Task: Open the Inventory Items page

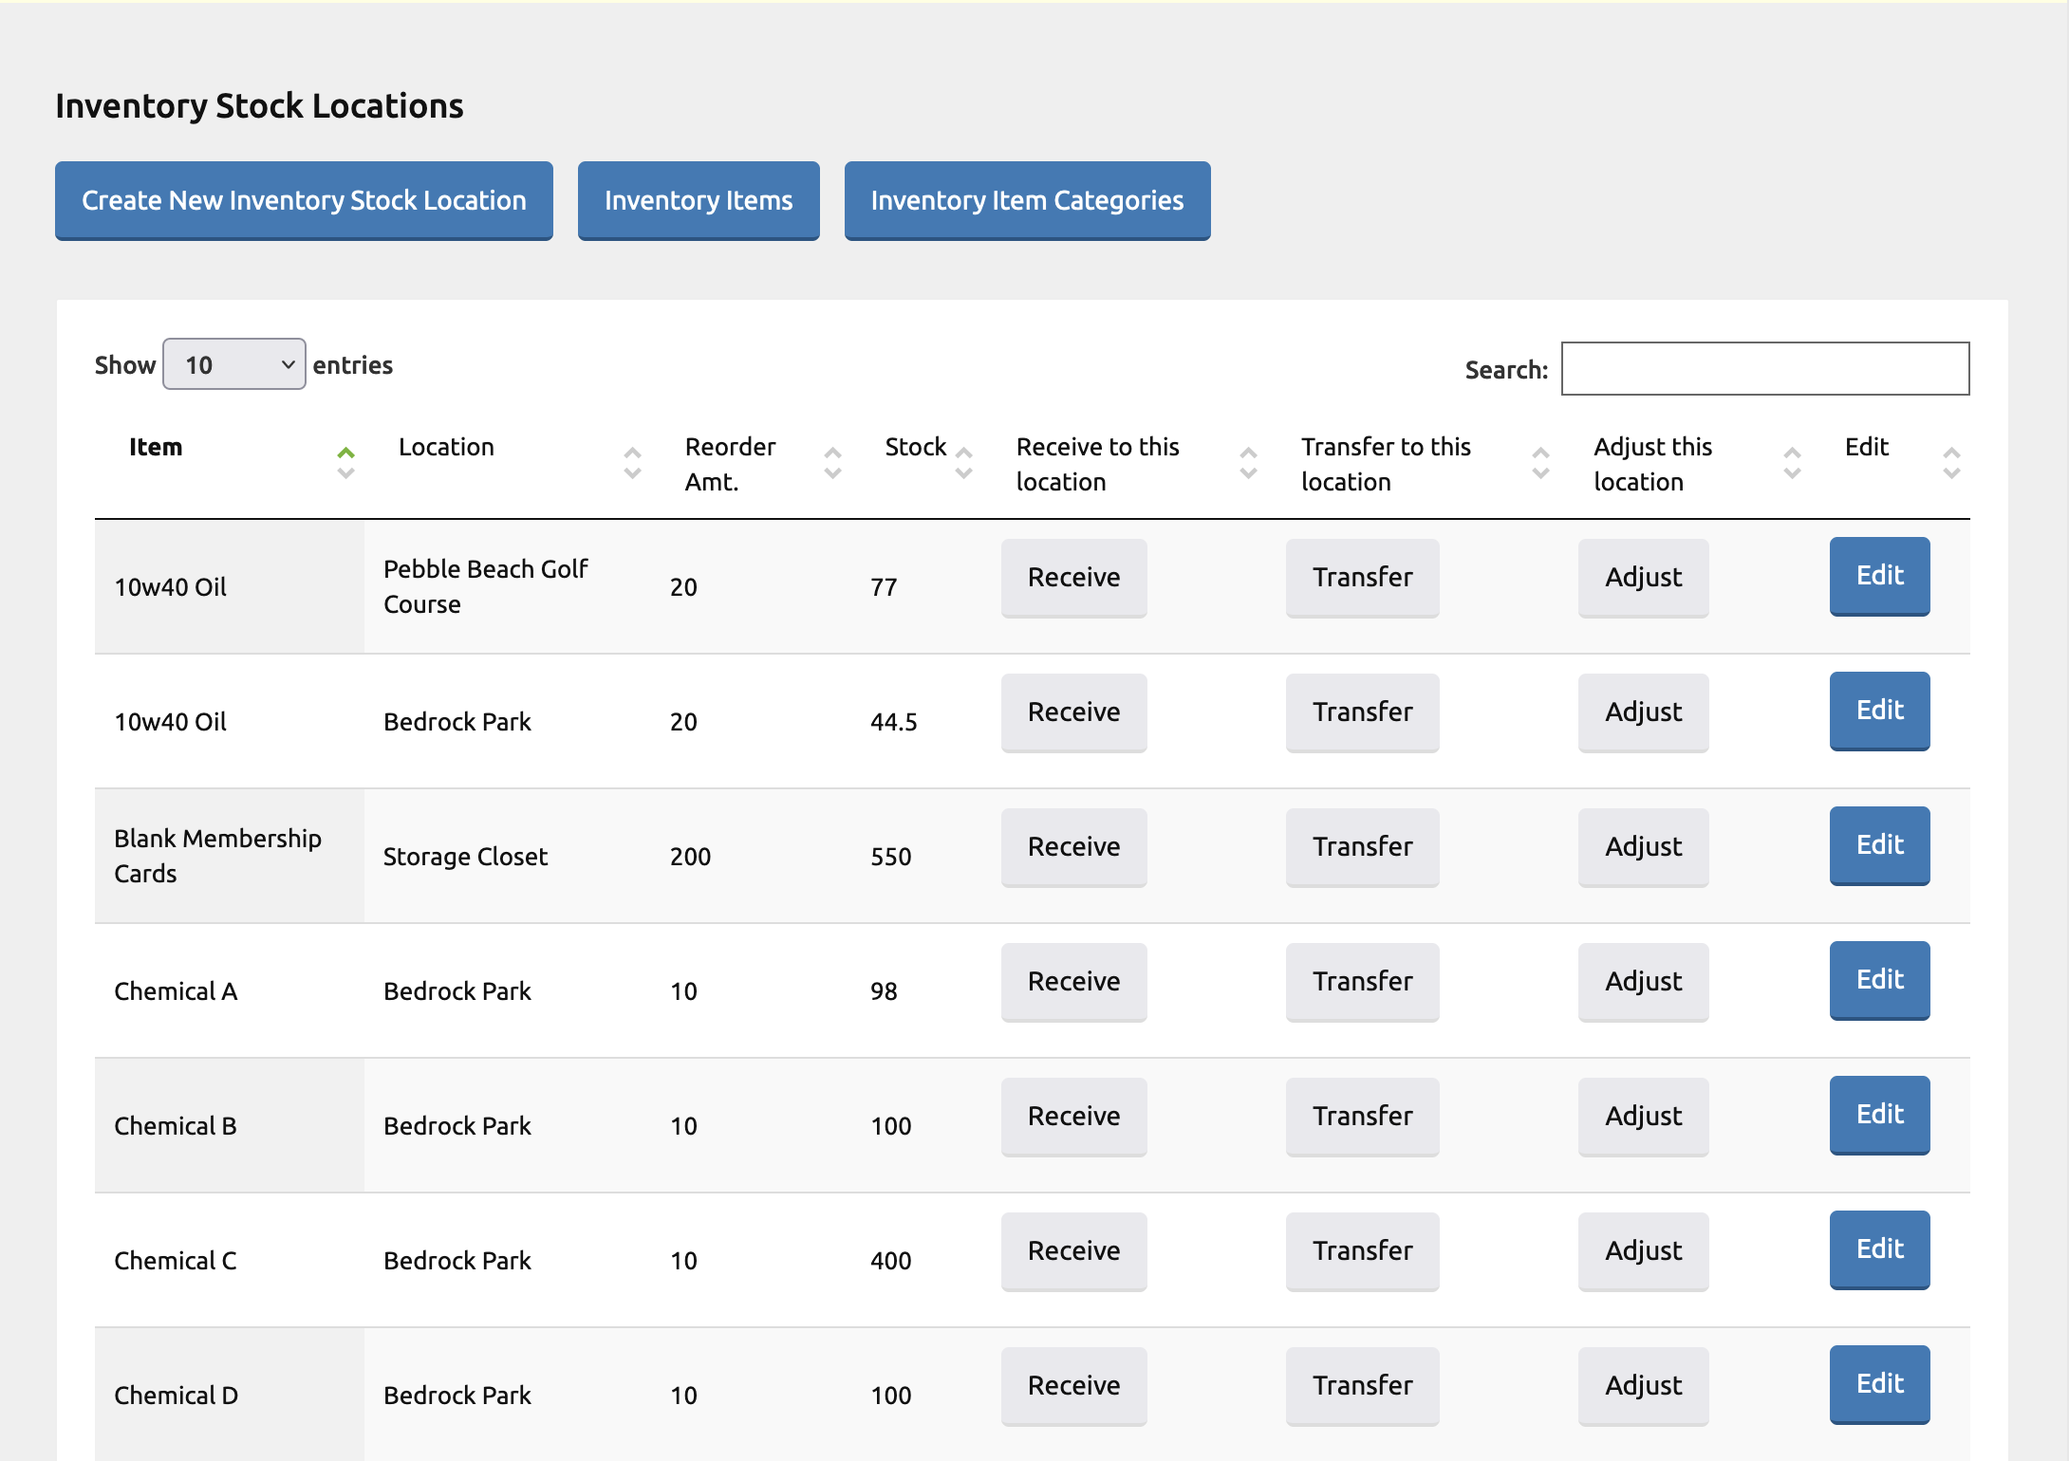Action: (698, 200)
